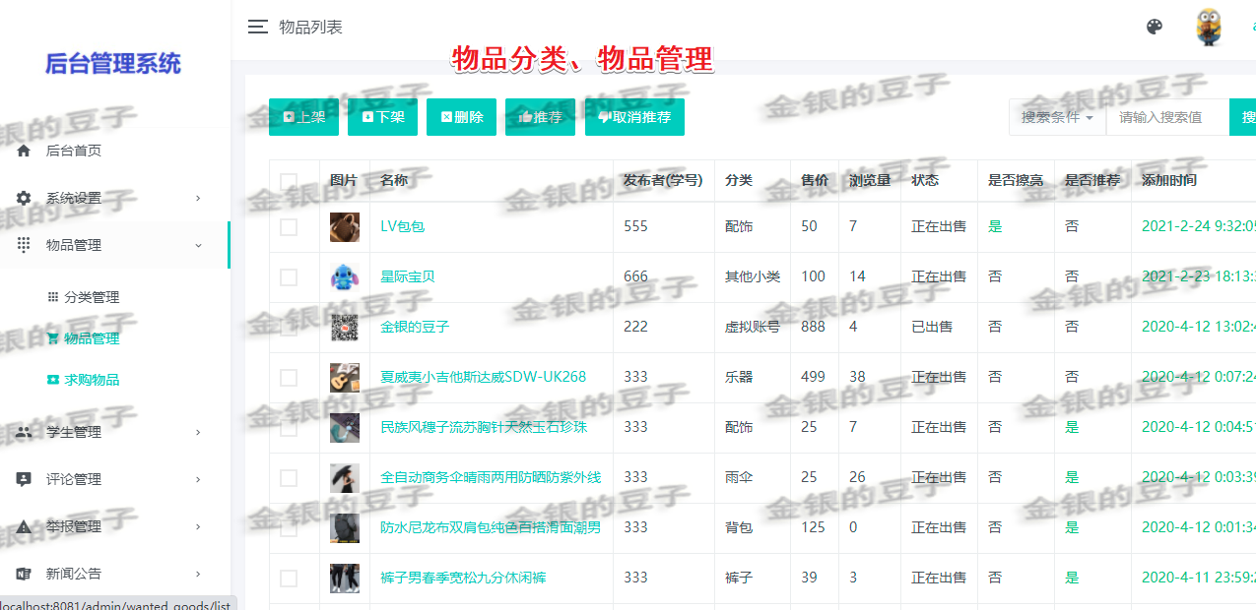This screenshot has width=1256, height=610.
Task: Click the 虚拟账号 category cell
Action: pos(753,327)
